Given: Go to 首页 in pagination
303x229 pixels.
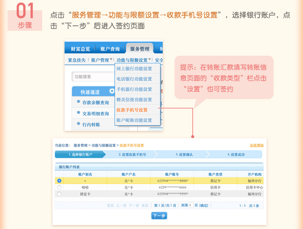Looking at the screenshot, I should [x=110, y=205].
